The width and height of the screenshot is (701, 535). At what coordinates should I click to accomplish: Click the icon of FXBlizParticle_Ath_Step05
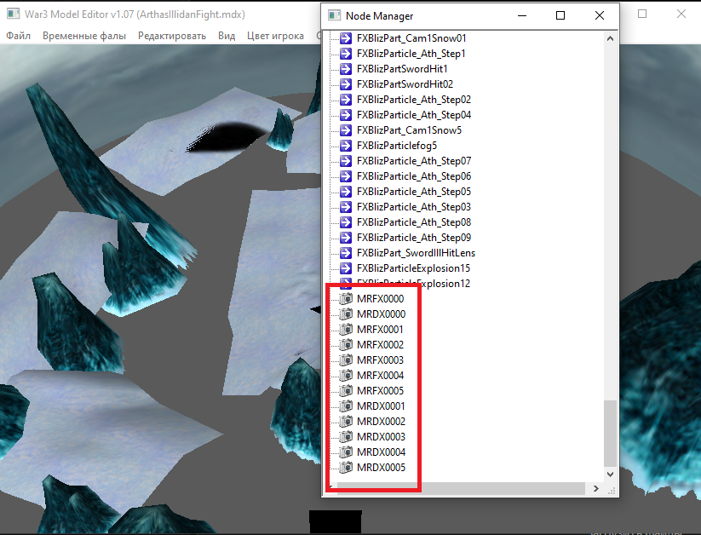click(x=346, y=192)
